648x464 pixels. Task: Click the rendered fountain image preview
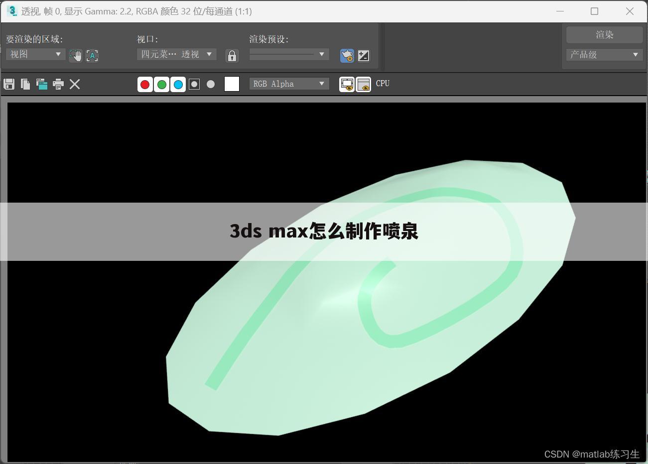tap(327, 282)
